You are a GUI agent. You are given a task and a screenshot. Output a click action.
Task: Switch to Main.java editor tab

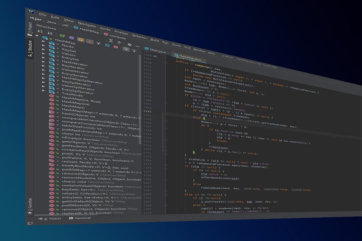157,50
